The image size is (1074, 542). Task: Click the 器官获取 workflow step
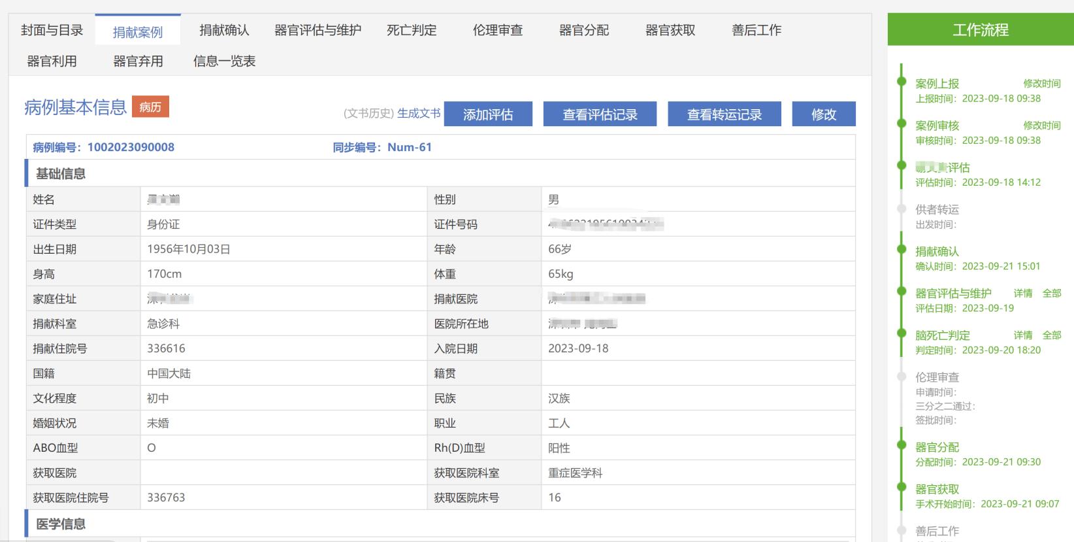tap(937, 490)
